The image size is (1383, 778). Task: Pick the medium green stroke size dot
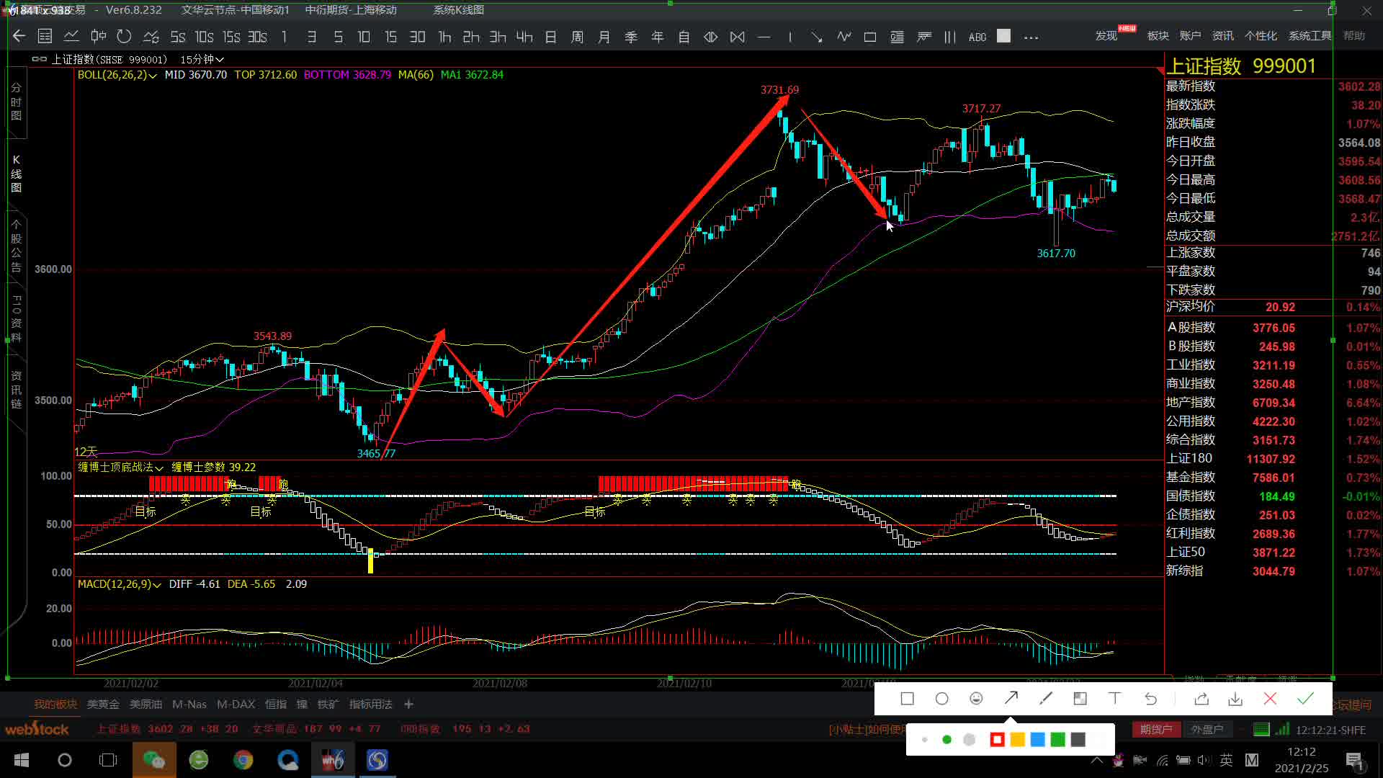coord(946,740)
